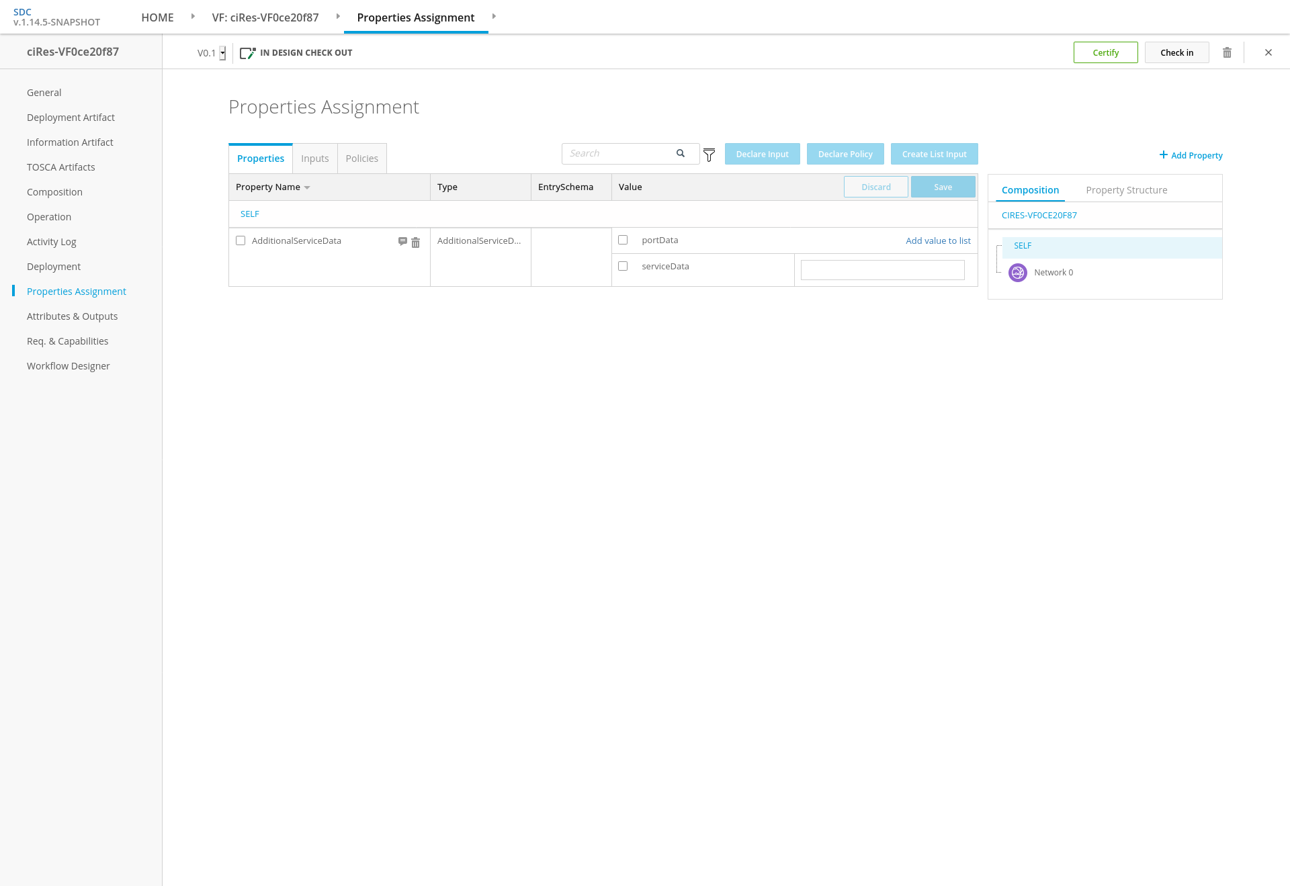This screenshot has height=886, width=1290.
Task: Click the search magnifier icon
Action: [x=681, y=153]
